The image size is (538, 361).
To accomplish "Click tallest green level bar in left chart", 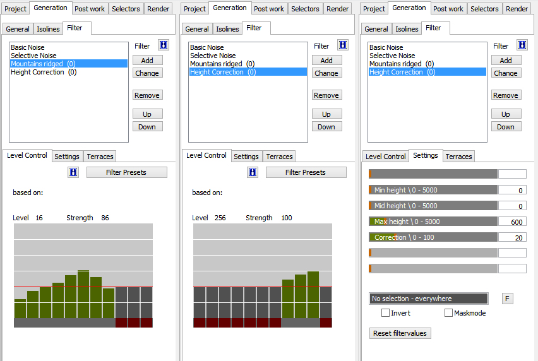I will tap(83, 294).
